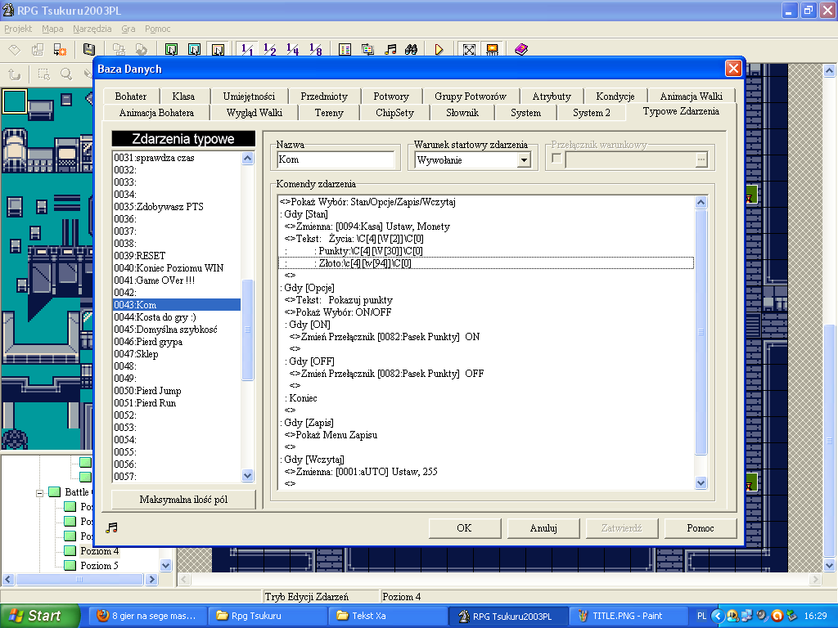Select the upper layer editing icon

click(195, 50)
